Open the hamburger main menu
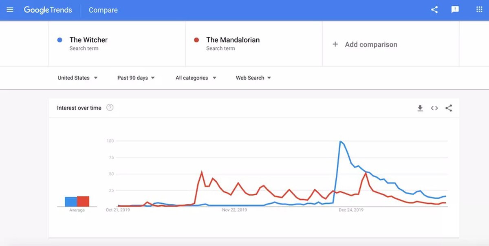489x246 pixels. pos(10,10)
